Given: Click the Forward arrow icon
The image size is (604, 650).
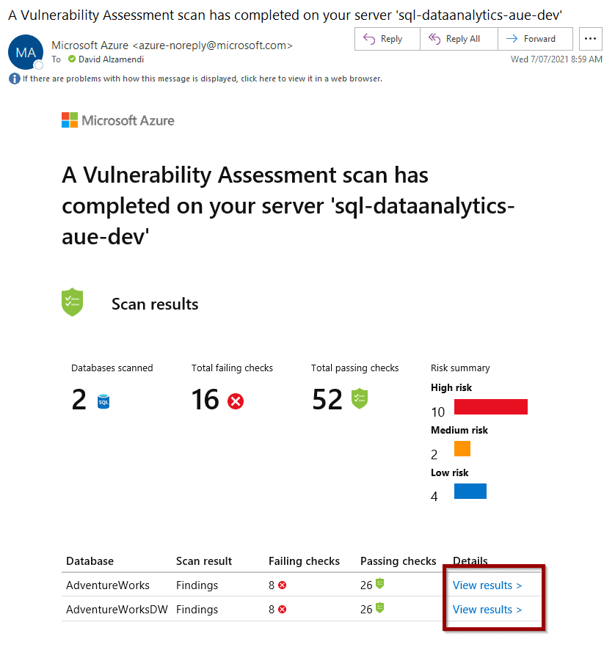Looking at the screenshot, I should [512, 39].
